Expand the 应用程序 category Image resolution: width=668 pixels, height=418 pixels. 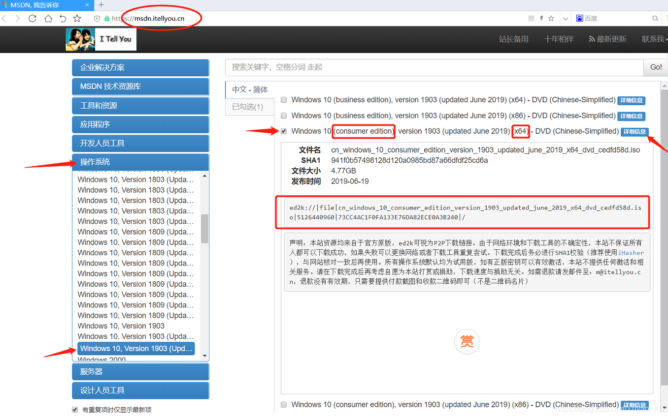(140, 124)
